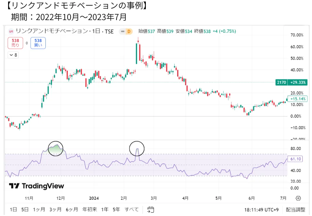
Task: Click the Link and Motivation symbol logo
Action: tap(12, 31)
